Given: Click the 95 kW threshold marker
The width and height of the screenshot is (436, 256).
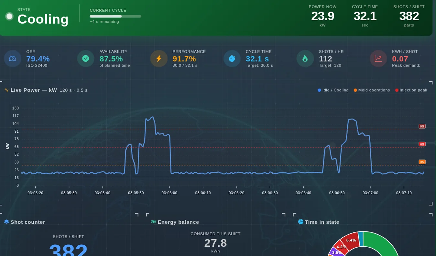Looking at the screenshot, I should click(422, 126).
